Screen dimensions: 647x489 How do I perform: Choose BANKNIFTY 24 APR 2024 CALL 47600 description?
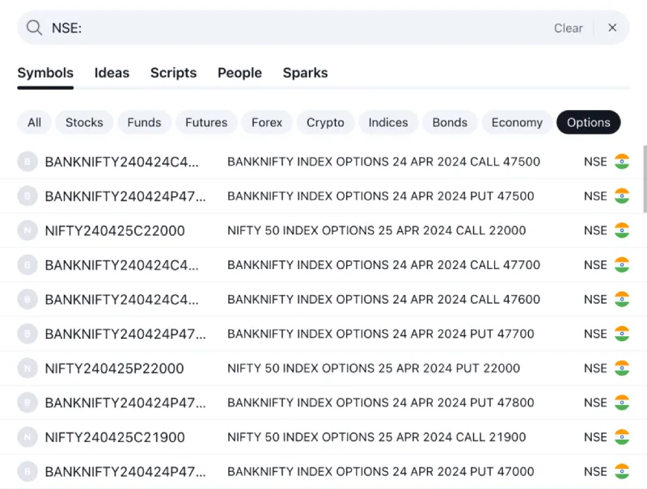(x=383, y=299)
